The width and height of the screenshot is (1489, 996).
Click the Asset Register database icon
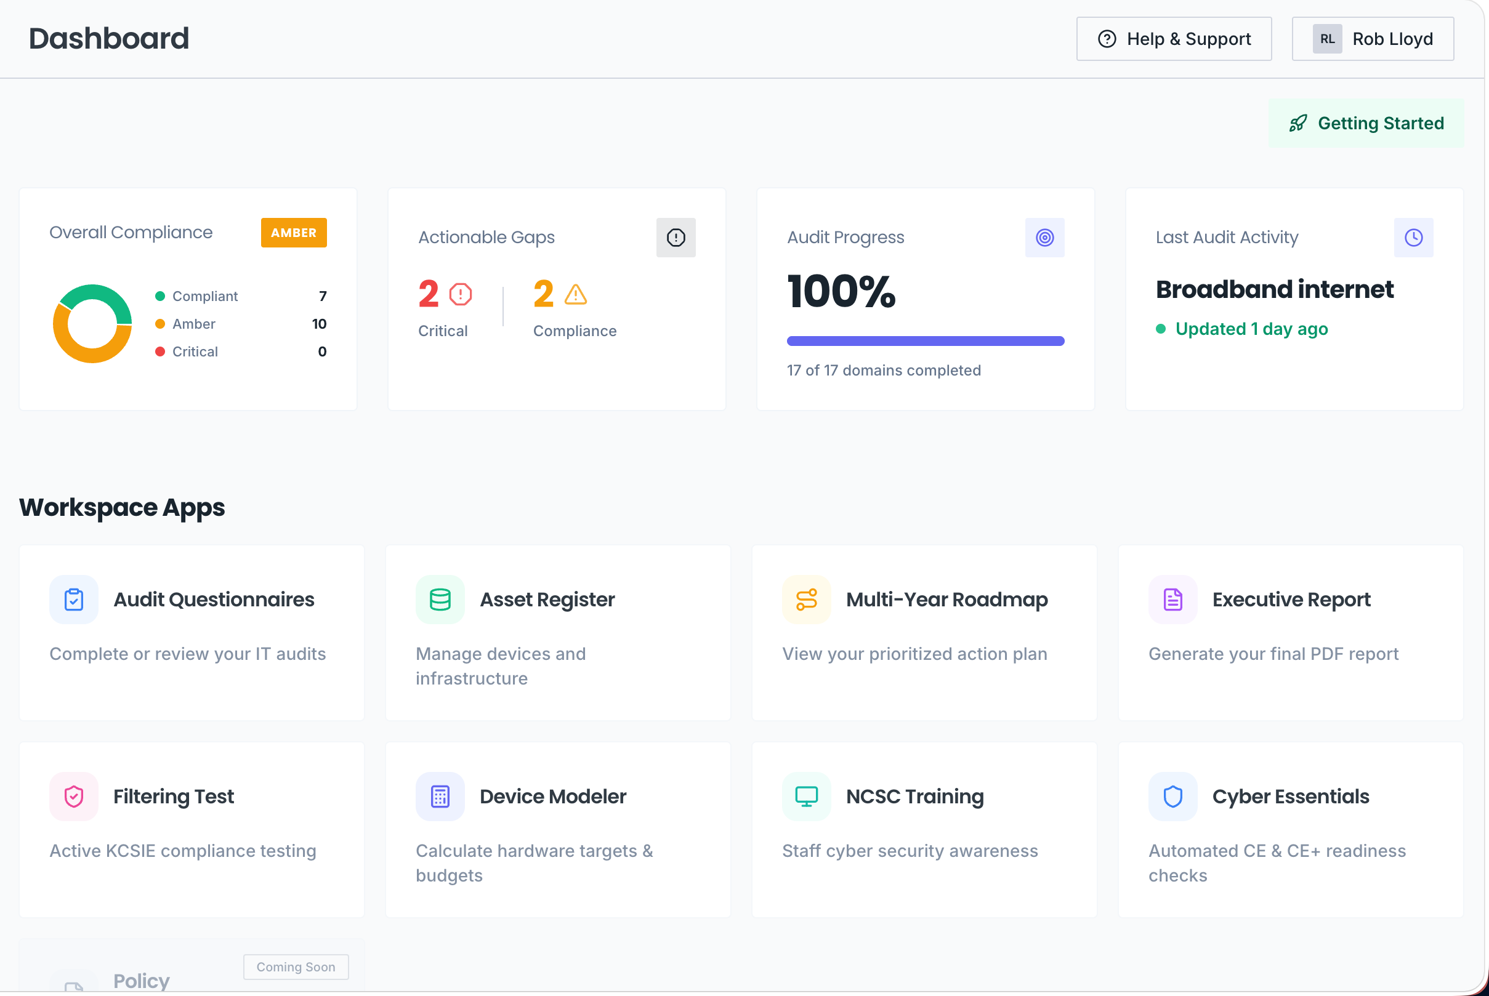(x=440, y=600)
